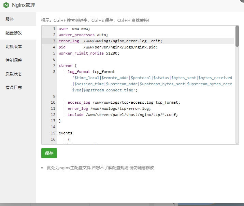View the 错误日志 tab
The width and height of the screenshot is (244, 206).
(x=18, y=88)
